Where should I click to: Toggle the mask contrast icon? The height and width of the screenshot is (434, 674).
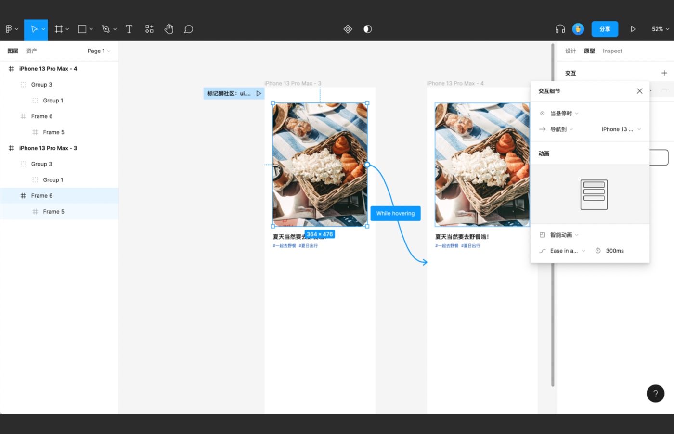click(x=368, y=29)
